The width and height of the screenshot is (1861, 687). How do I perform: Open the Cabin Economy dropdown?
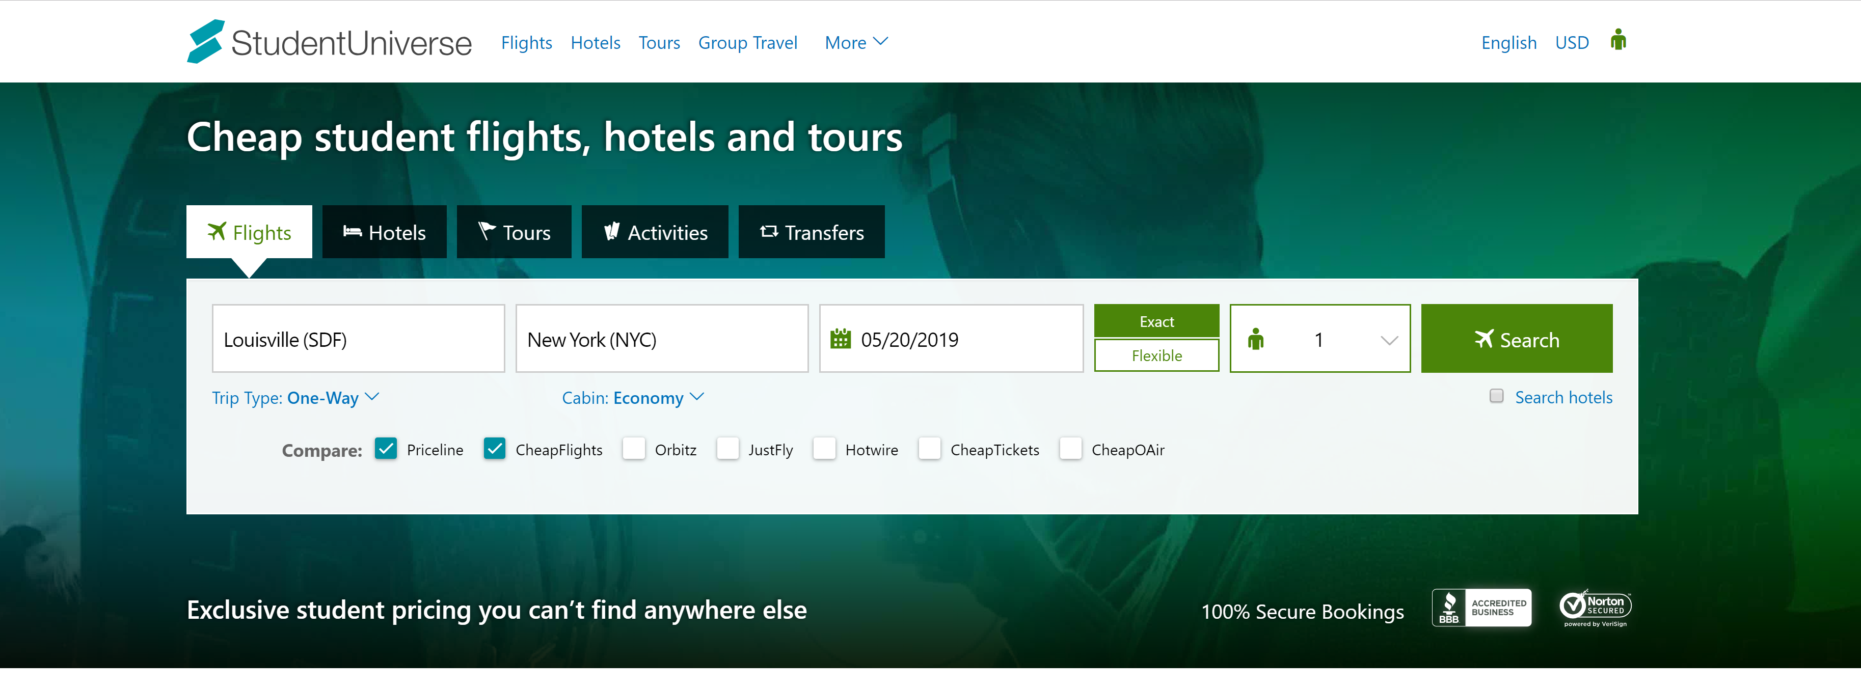633,398
